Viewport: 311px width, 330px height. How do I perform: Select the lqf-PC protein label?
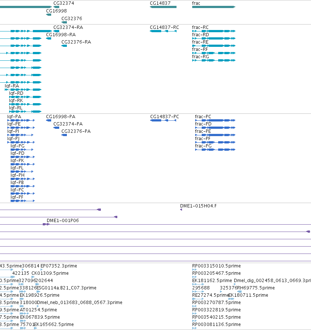pos(17,190)
